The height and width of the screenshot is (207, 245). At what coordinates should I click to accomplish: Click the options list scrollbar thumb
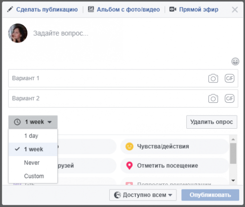[x=233, y=153]
